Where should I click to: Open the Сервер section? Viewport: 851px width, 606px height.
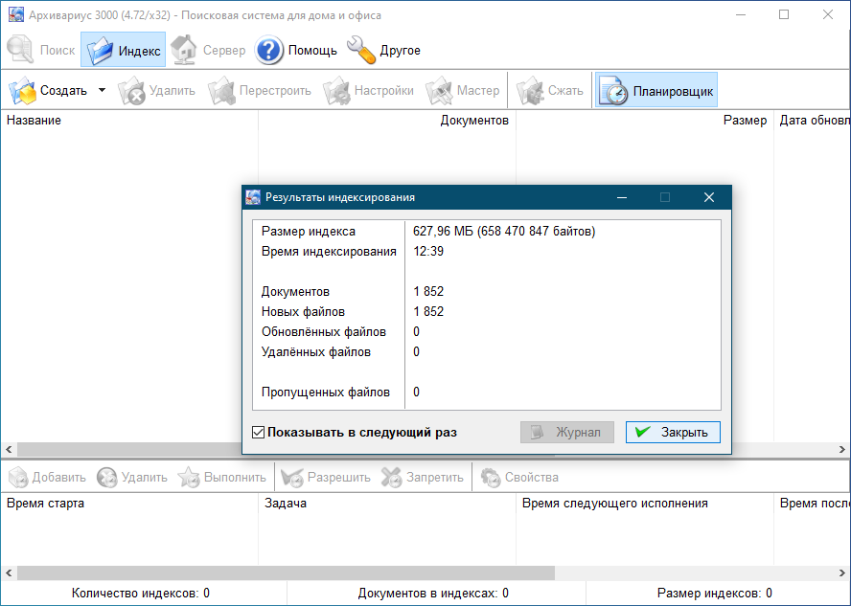click(208, 50)
